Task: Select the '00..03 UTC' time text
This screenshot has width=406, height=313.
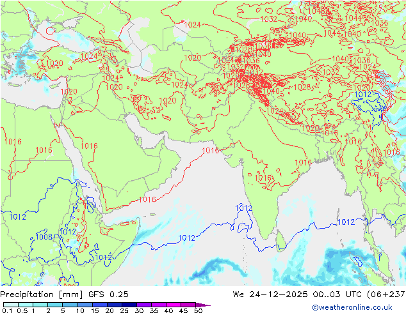Action: (x=338, y=294)
